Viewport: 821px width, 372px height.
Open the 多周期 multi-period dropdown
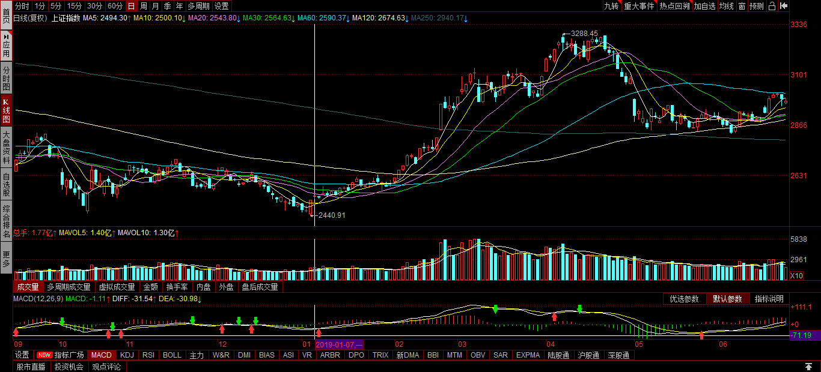198,6
